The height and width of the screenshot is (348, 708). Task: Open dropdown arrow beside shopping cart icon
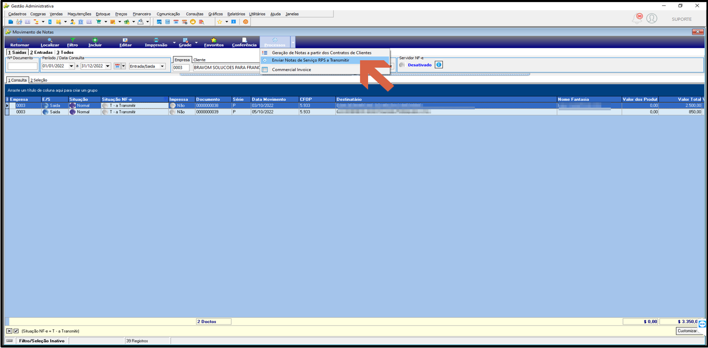point(106,22)
